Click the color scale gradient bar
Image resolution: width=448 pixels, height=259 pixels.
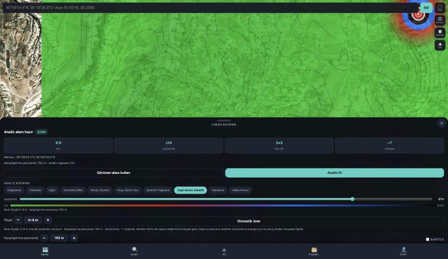pyautogui.click(x=223, y=205)
